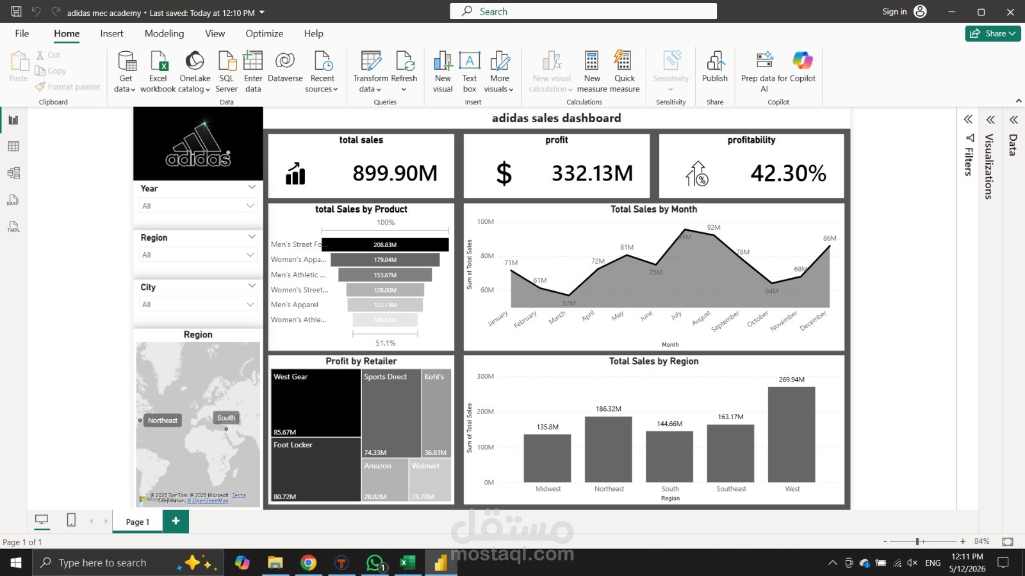Image resolution: width=1025 pixels, height=576 pixels.
Task: Insert a New visual
Action: pos(443,71)
